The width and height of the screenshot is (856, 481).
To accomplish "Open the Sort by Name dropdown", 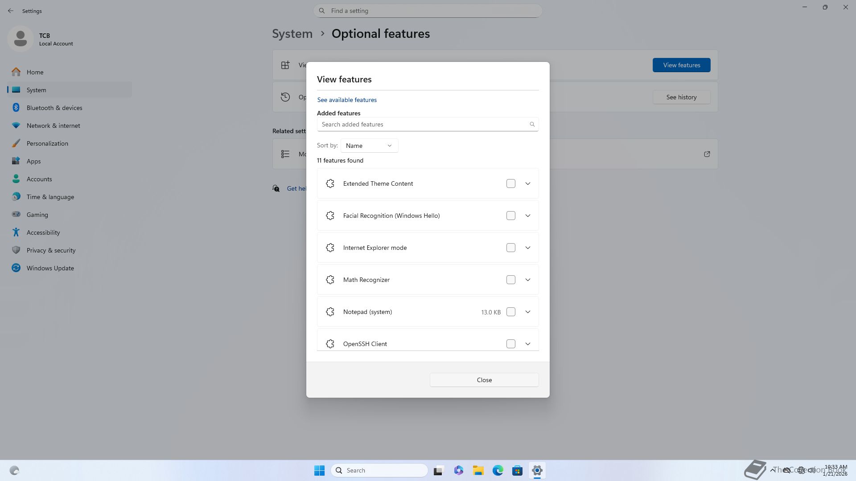I will coord(369,146).
